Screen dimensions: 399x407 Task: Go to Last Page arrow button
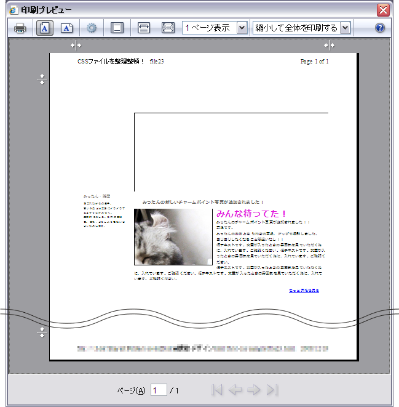pos(272,390)
